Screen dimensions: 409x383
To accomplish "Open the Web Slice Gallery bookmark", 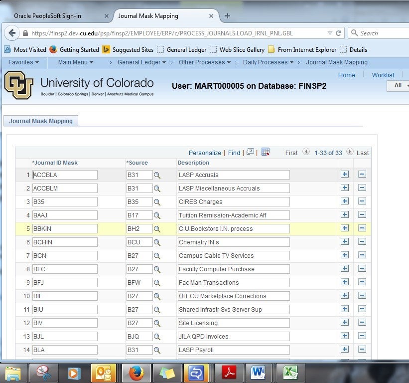I will pyautogui.click(x=237, y=49).
